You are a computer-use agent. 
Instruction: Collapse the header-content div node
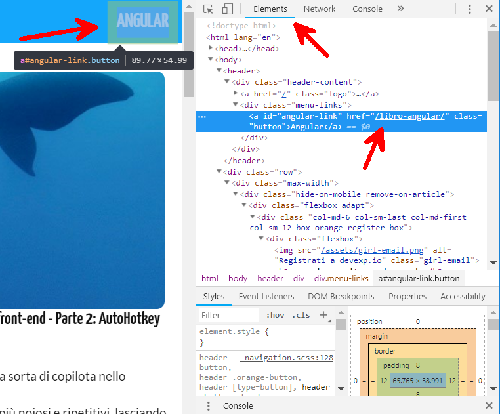[x=227, y=81]
